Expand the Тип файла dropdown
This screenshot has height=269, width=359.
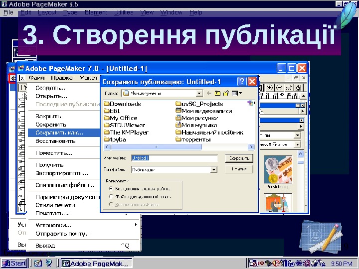(x=213, y=170)
